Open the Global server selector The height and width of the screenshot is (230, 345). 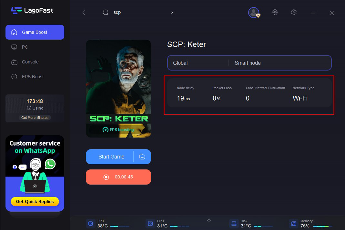coord(198,63)
